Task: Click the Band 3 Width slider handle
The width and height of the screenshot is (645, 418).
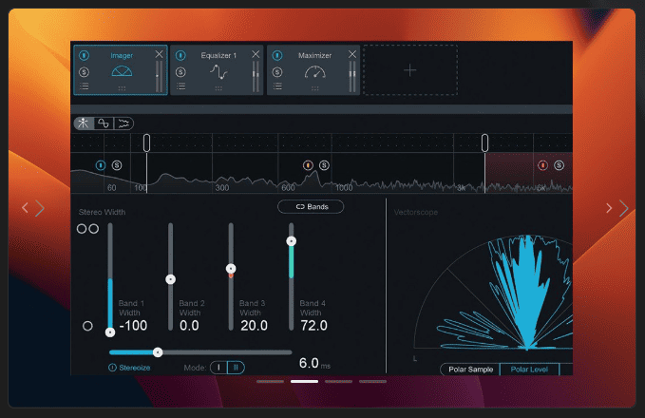Action: 231,269
